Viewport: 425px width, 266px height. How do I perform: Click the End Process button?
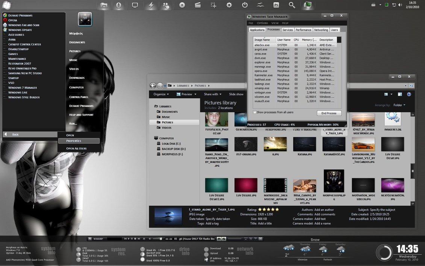point(329,113)
